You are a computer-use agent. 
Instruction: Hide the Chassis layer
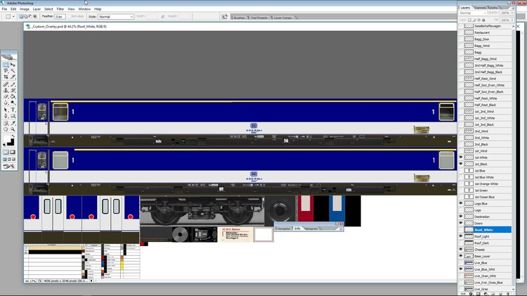tap(461, 250)
